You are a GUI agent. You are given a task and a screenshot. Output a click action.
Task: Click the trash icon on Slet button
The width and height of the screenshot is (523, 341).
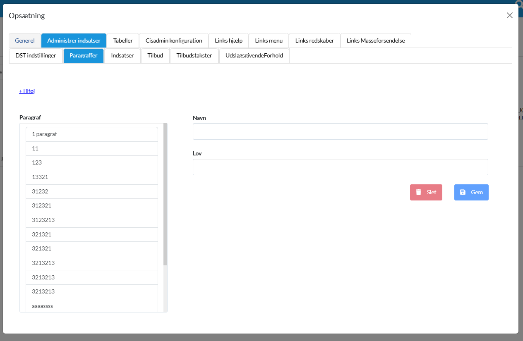point(419,192)
